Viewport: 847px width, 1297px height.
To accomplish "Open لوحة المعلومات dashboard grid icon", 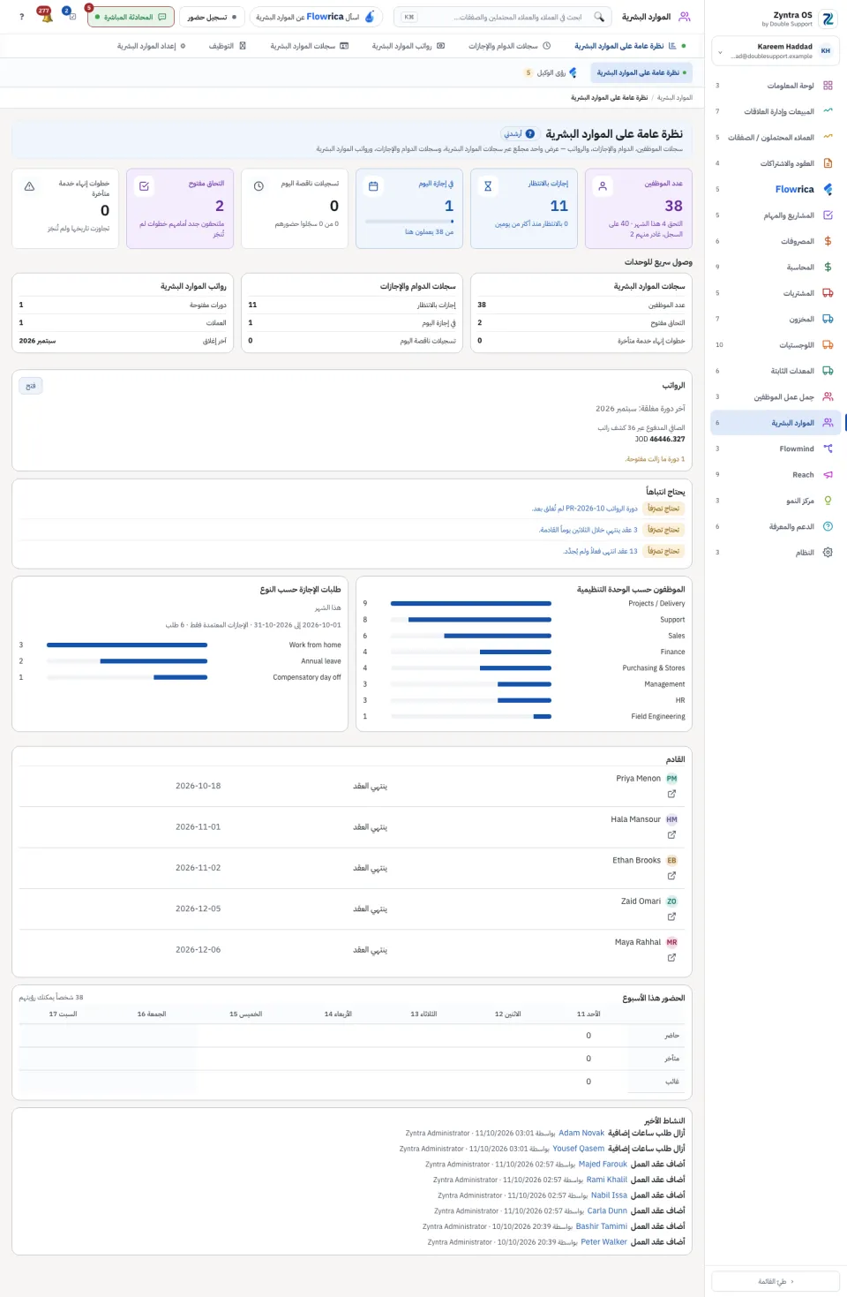I will 828,86.
